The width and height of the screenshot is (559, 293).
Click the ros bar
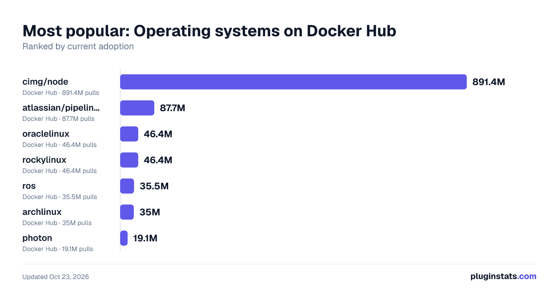tap(127, 186)
